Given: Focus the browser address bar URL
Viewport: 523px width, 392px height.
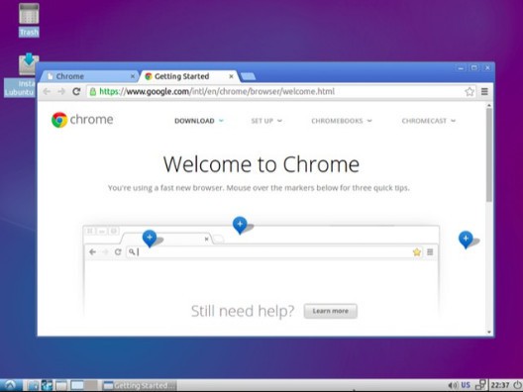Looking at the screenshot, I should (217, 91).
